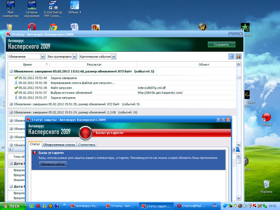Click the network monitors tray icon
The width and height of the screenshot is (280, 210).
click(225, 206)
